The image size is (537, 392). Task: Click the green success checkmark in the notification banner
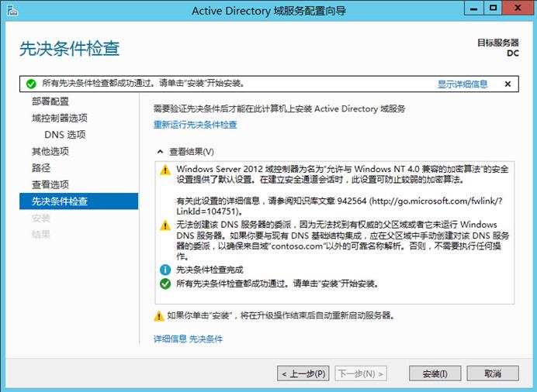tap(31, 84)
